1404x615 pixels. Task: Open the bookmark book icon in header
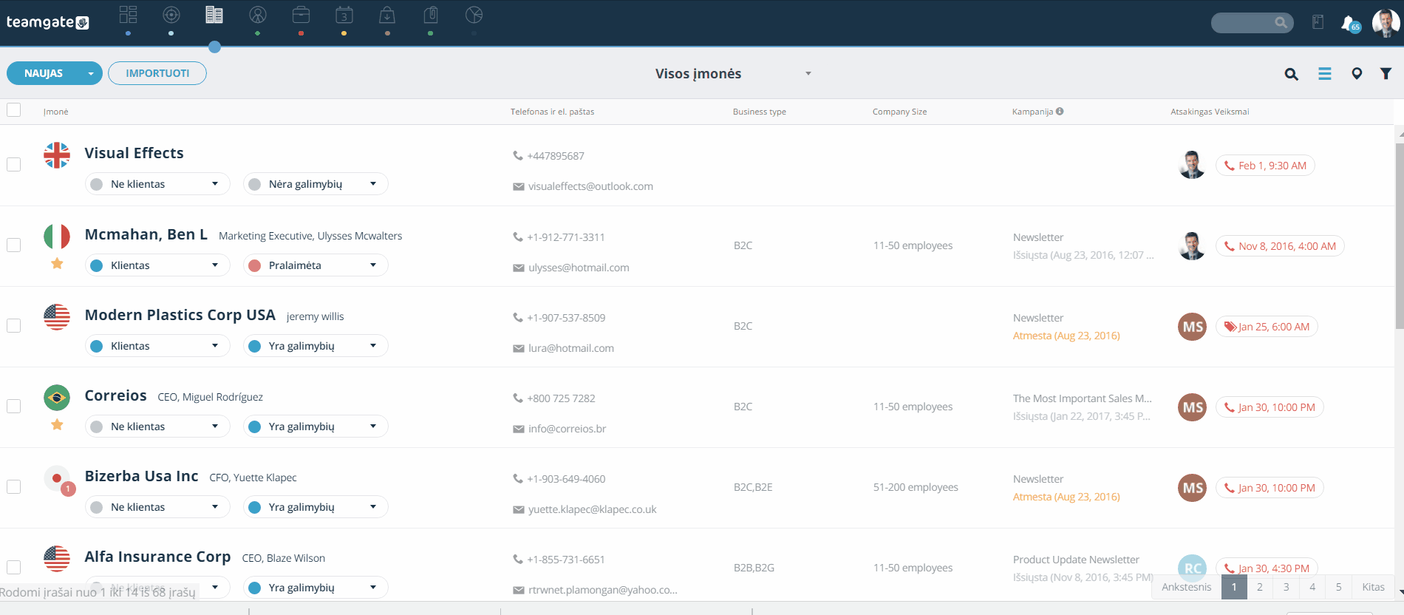[1318, 22]
